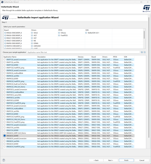151x164 pixels.
Task: Select the SR6G7C4_saradcConversion row name
Action: tap(16, 125)
